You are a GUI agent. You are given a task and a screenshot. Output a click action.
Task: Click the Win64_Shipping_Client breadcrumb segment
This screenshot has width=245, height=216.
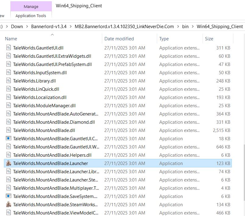[x=220, y=27]
